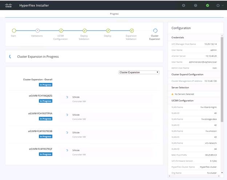Click MAC Pool Prefix value 00:25:B5:C3
227x180 pixels.
click(211, 155)
